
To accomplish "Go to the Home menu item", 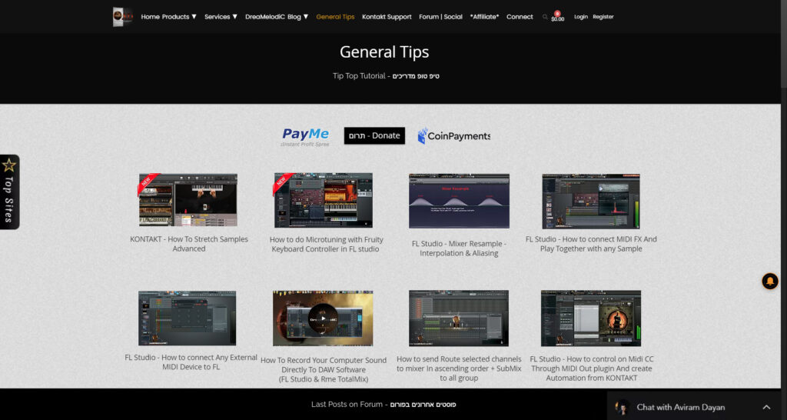I will 150,17.
